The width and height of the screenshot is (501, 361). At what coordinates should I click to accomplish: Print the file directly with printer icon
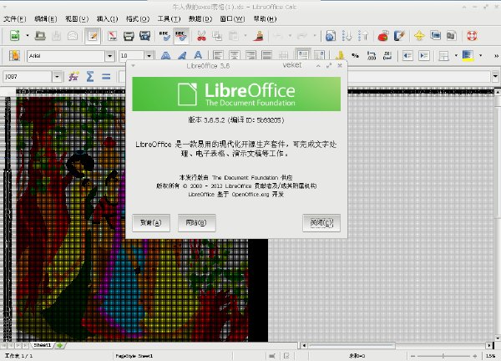pos(129,35)
